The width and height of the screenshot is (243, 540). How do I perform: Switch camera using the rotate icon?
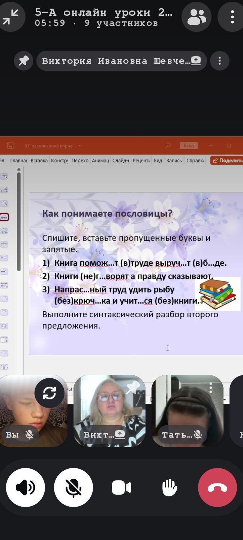pos(49,393)
